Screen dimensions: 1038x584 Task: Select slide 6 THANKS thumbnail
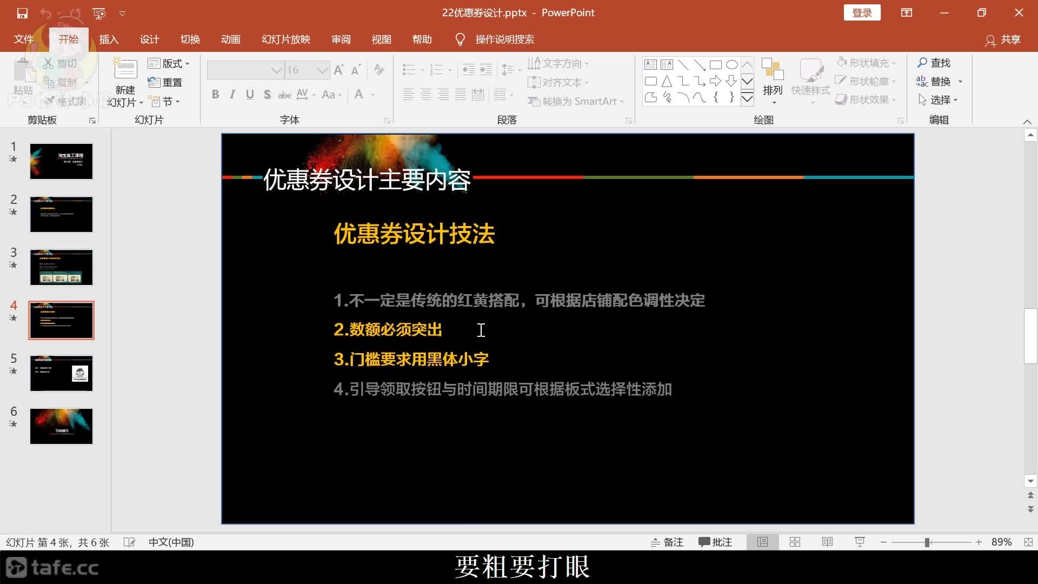61,426
